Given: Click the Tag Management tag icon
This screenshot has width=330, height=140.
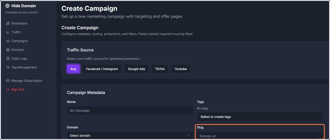Looking at the screenshot, I should click(x=8, y=67).
